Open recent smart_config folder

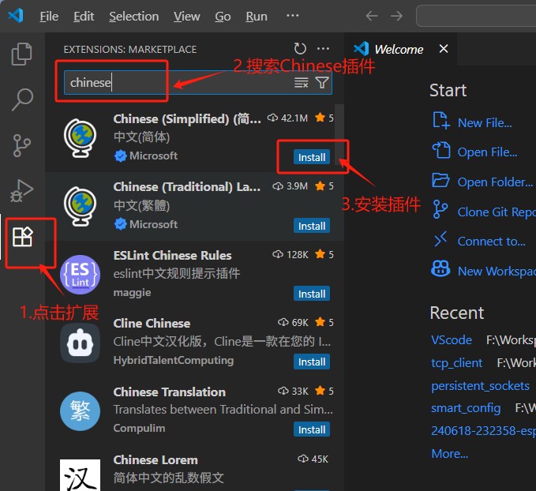466,408
